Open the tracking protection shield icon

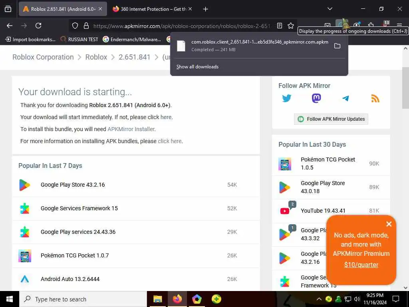(75, 26)
